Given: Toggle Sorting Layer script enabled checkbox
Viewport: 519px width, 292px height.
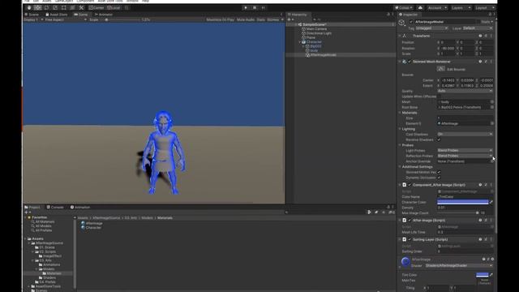Looking at the screenshot, I should click(x=410, y=240).
